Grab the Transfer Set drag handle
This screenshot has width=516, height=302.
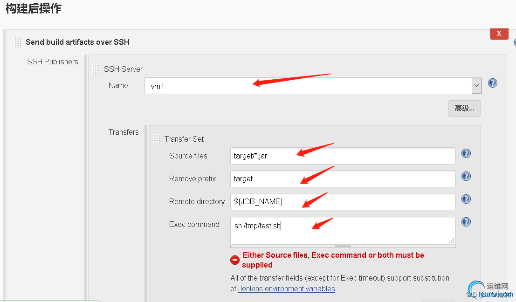click(x=157, y=139)
